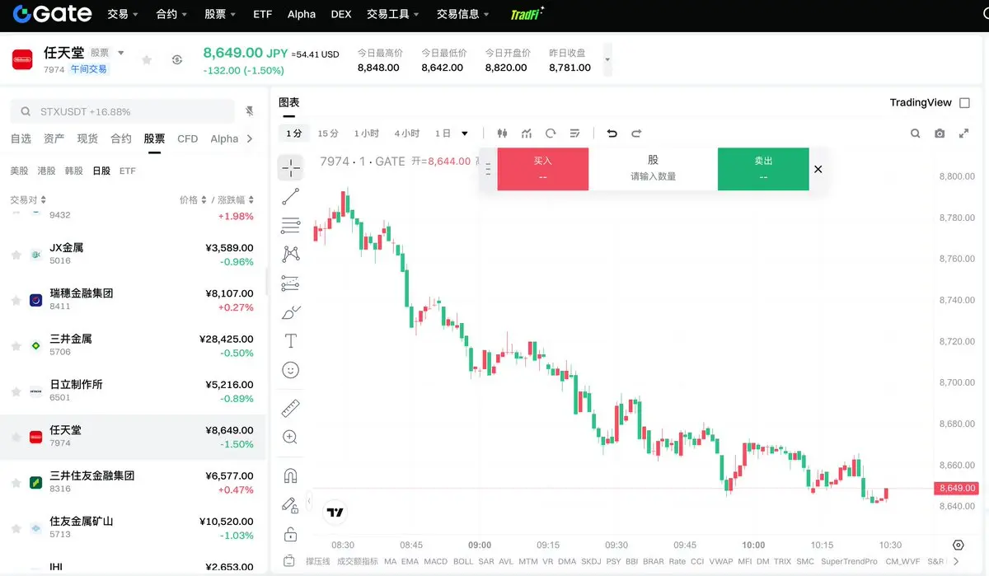Select the 美股 market filter

(x=19, y=171)
